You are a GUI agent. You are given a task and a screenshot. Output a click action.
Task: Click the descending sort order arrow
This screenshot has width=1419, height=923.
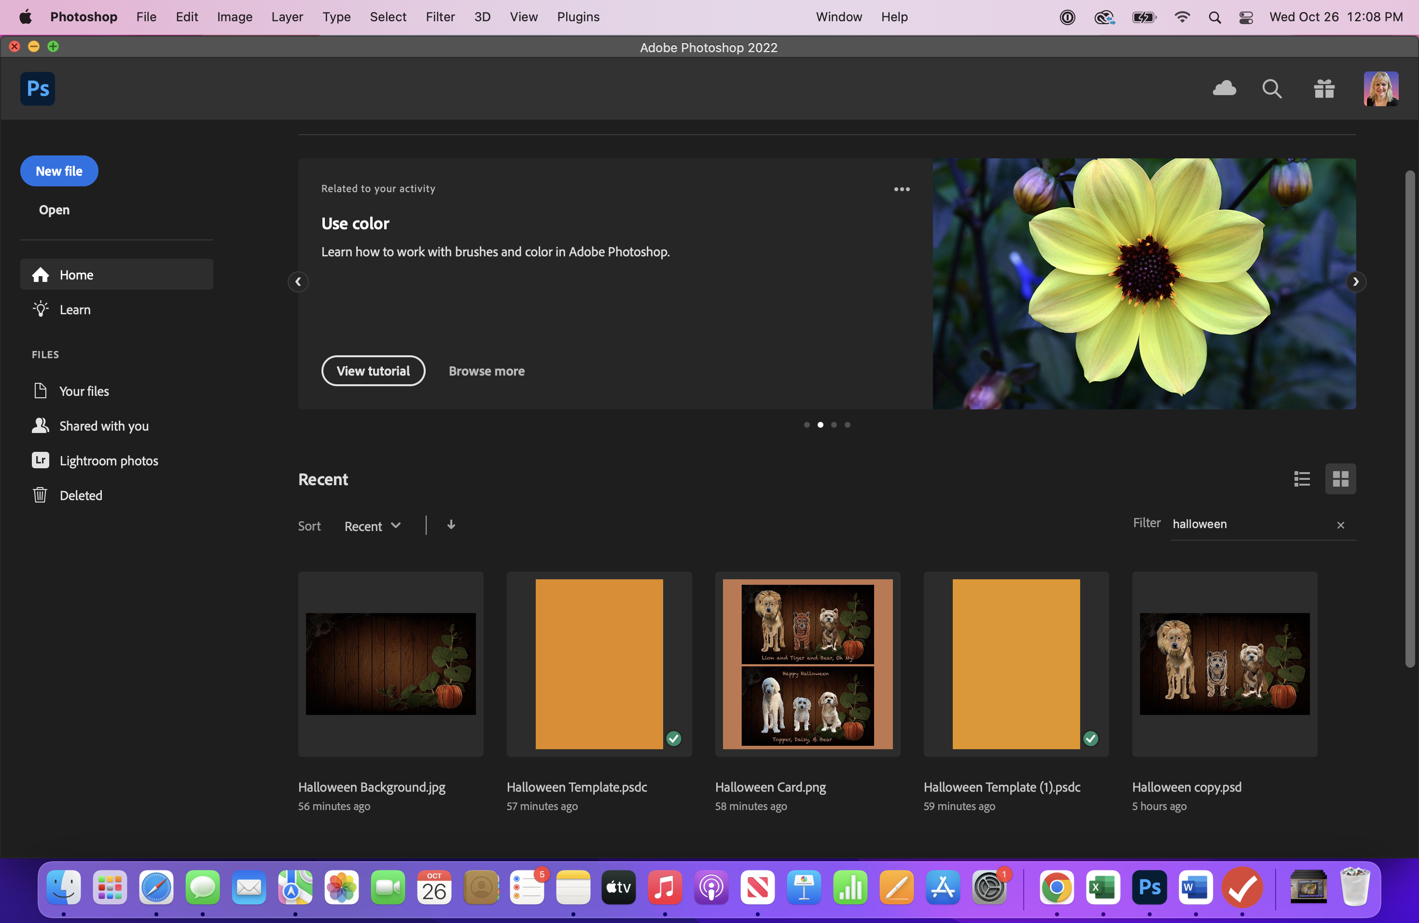[x=451, y=524]
